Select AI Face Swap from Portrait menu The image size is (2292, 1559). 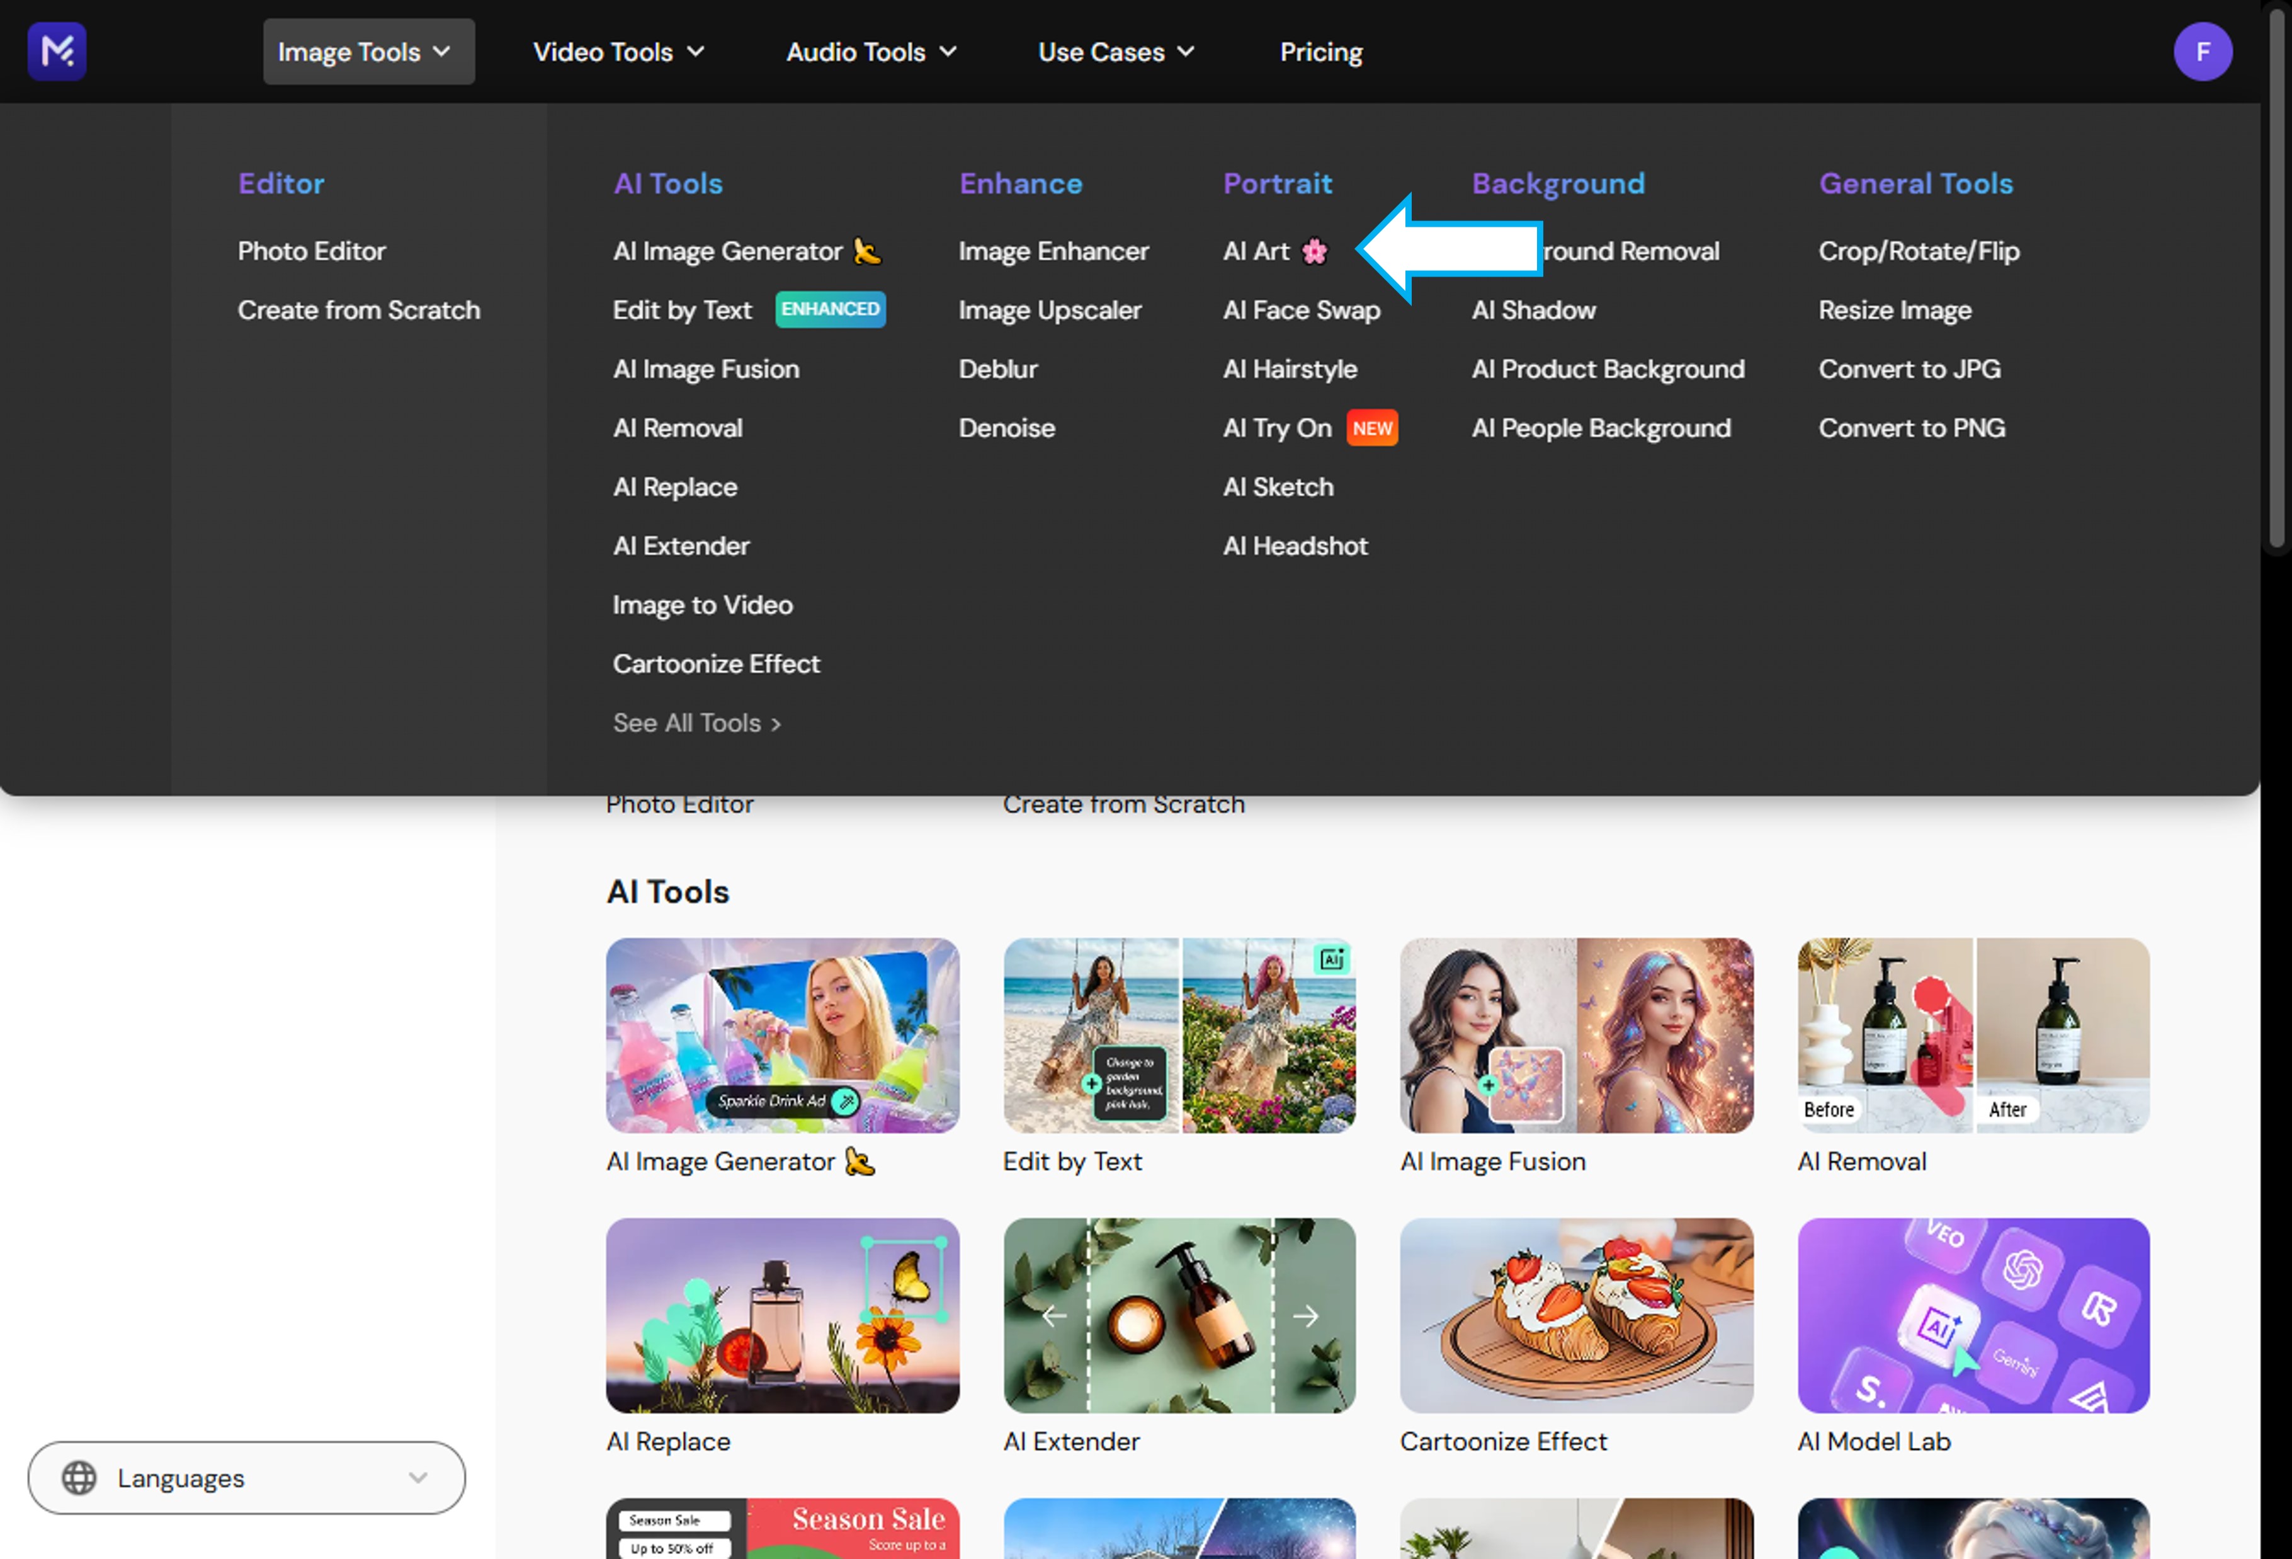click(1301, 310)
